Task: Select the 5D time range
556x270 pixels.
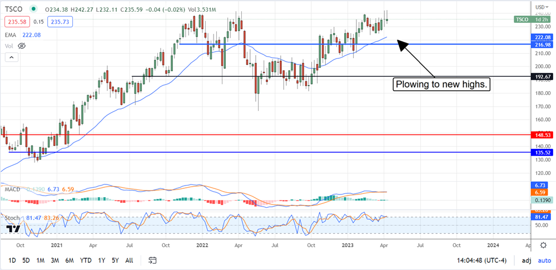Action: pos(26,261)
